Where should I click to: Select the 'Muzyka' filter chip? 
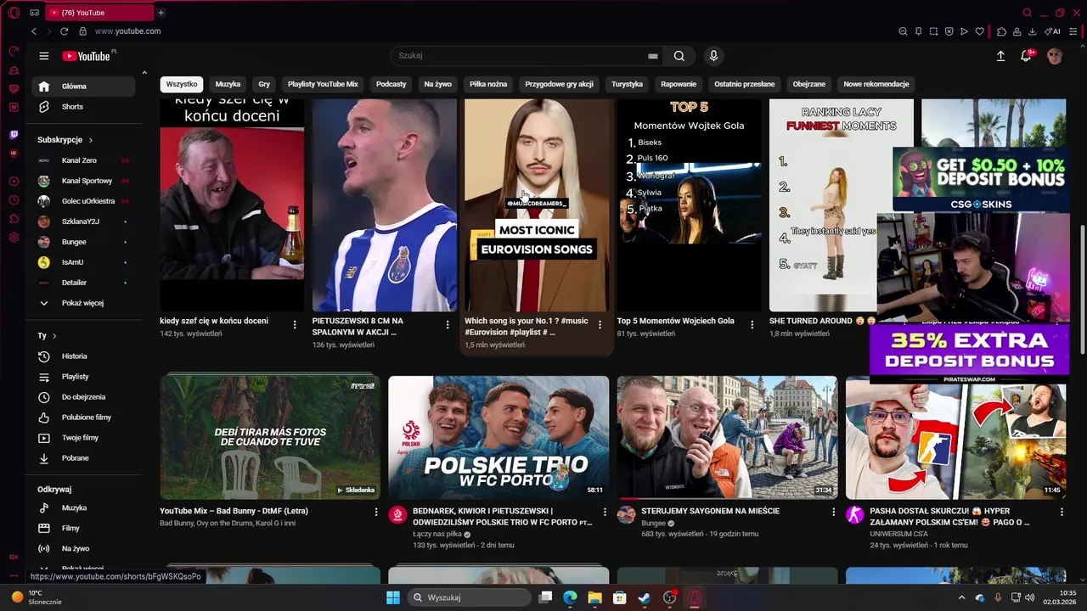(x=228, y=84)
